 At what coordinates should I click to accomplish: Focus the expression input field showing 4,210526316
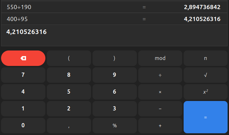(x=114, y=35)
